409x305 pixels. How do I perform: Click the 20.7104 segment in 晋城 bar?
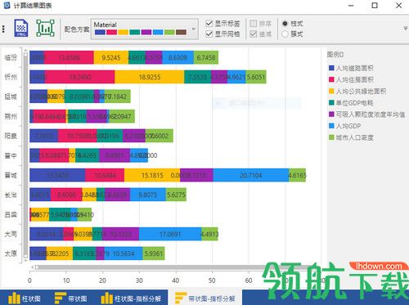pyautogui.click(x=251, y=175)
